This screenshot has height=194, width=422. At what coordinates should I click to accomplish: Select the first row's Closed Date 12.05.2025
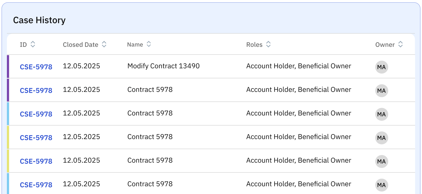coord(81,66)
